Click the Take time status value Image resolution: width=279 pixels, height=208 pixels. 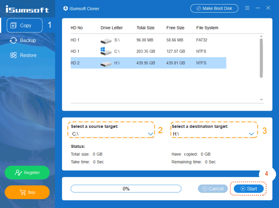tap(98, 162)
